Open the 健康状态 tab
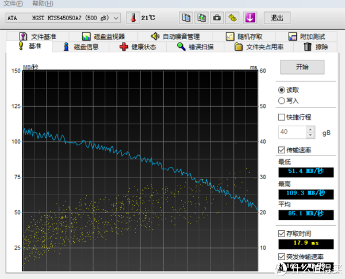This screenshot has width=345, height=279. click(138, 47)
